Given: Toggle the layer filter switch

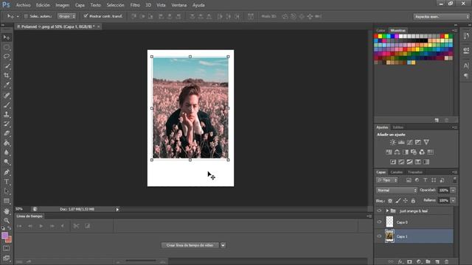Looking at the screenshot, I should tap(454, 180).
